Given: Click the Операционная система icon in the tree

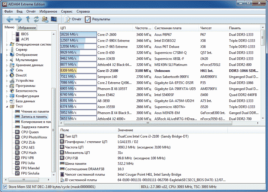Looking at the screenshot, I should [12, 44].
